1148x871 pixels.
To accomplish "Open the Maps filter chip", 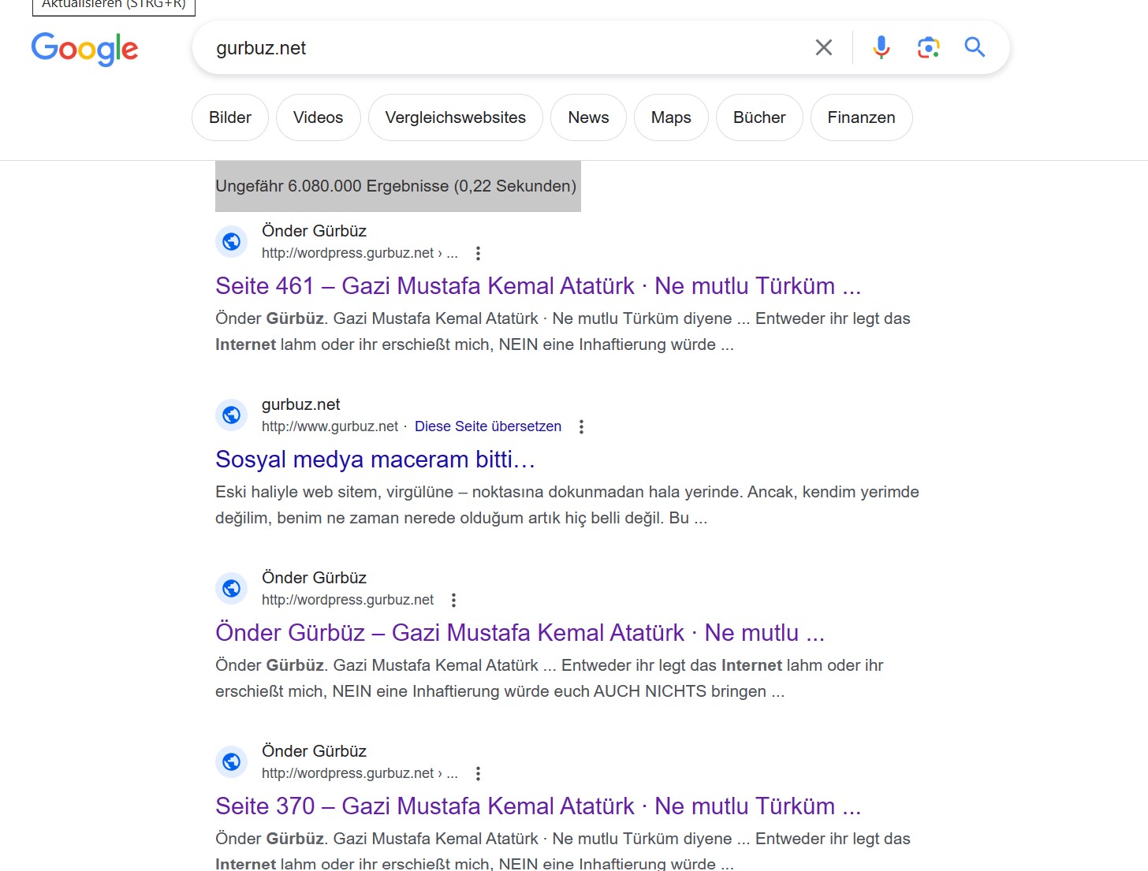I will pyautogui.click(x=671, y=117).
